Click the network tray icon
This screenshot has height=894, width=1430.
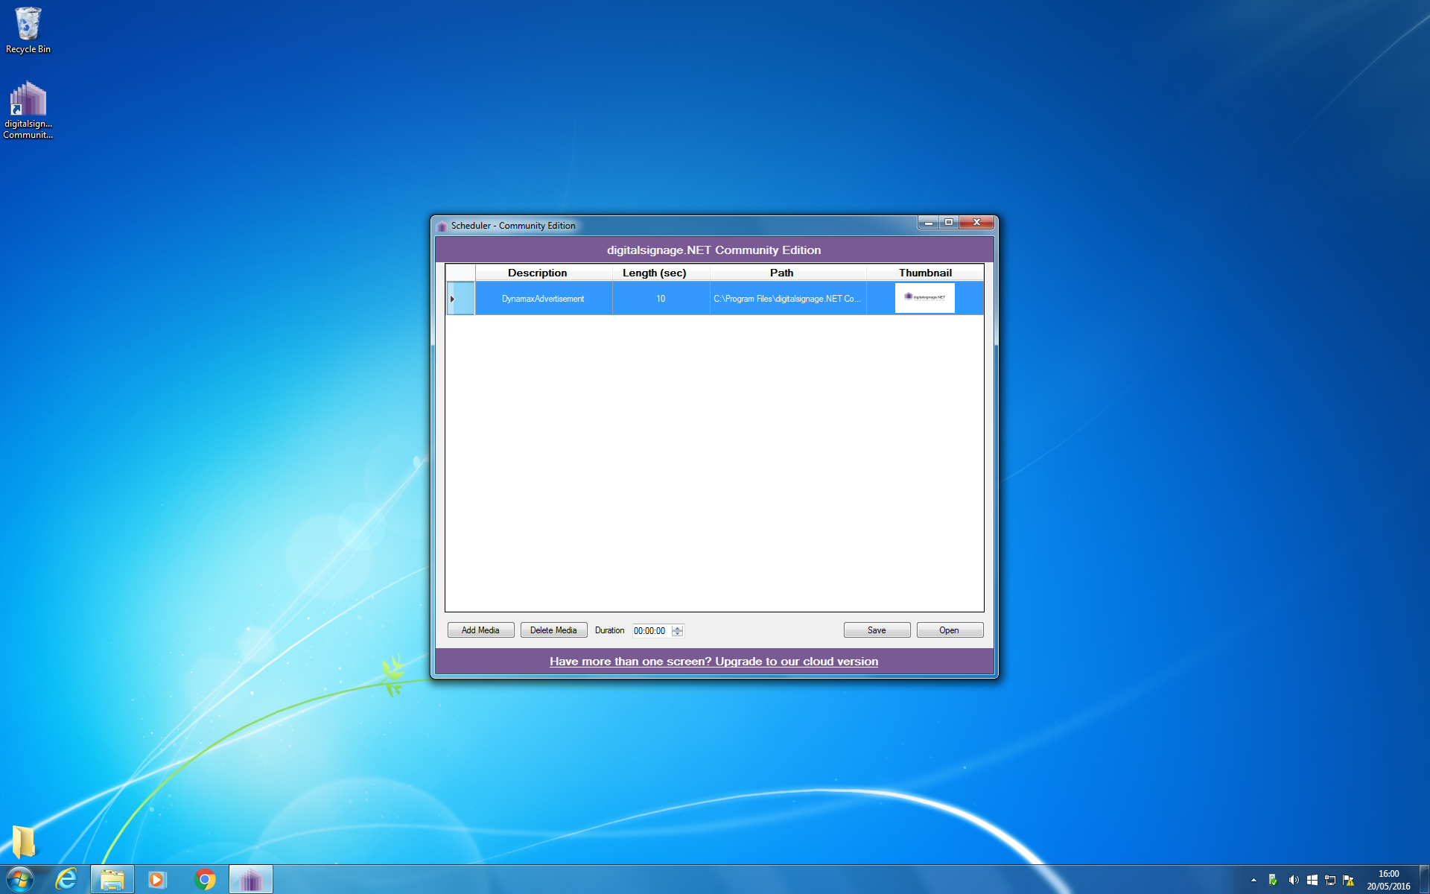coord(1330,880)
